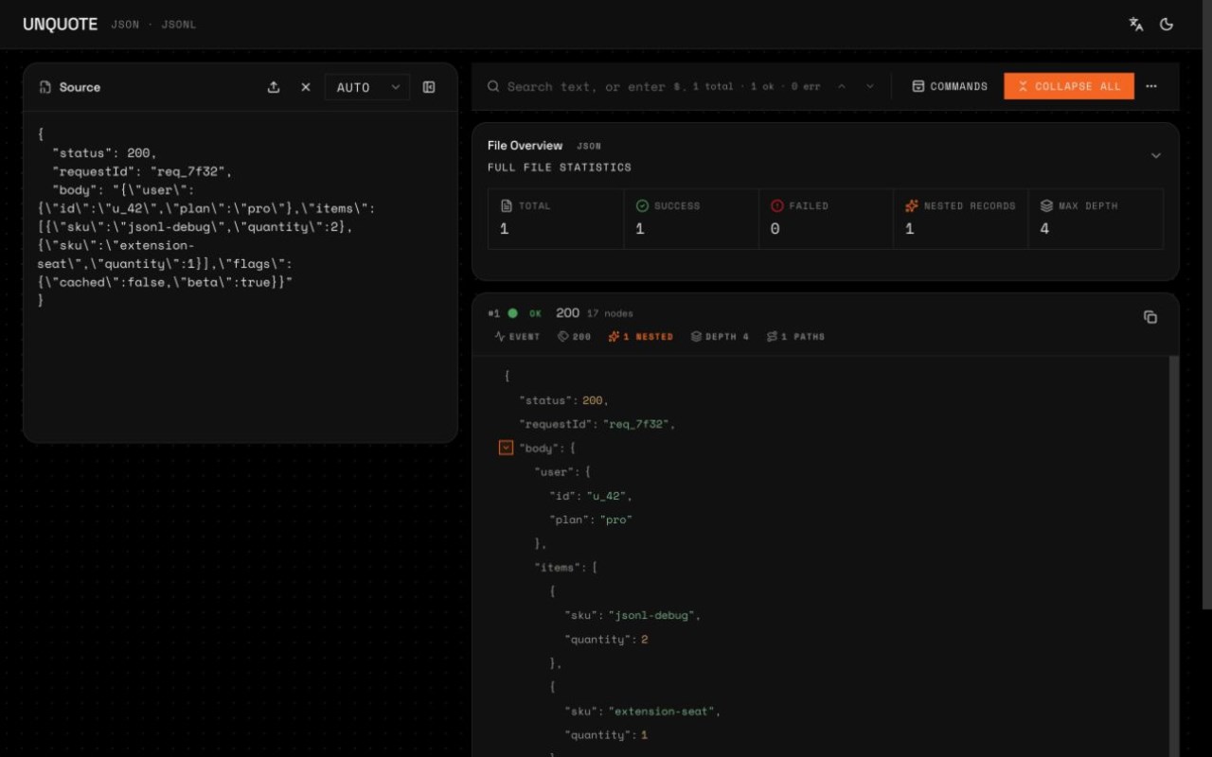Select the EVENT tag chip
The height and width of the screenshot is (757, 1212).
[x=517, y=337]
